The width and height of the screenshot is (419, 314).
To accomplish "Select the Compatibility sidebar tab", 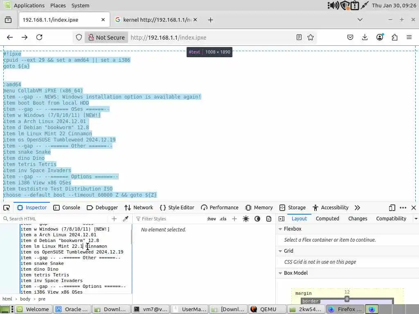I will (x=391, y=219).
